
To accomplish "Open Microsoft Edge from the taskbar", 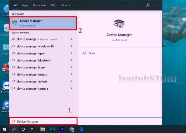I will coord(81,129).
